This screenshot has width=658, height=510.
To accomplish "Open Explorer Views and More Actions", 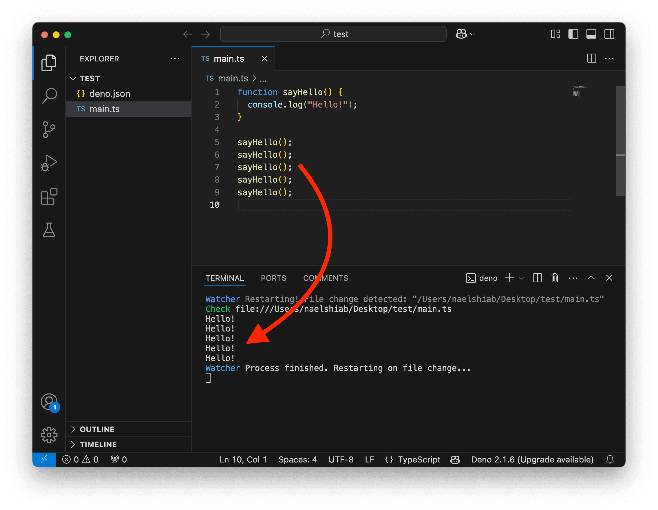I will [175, 59].
